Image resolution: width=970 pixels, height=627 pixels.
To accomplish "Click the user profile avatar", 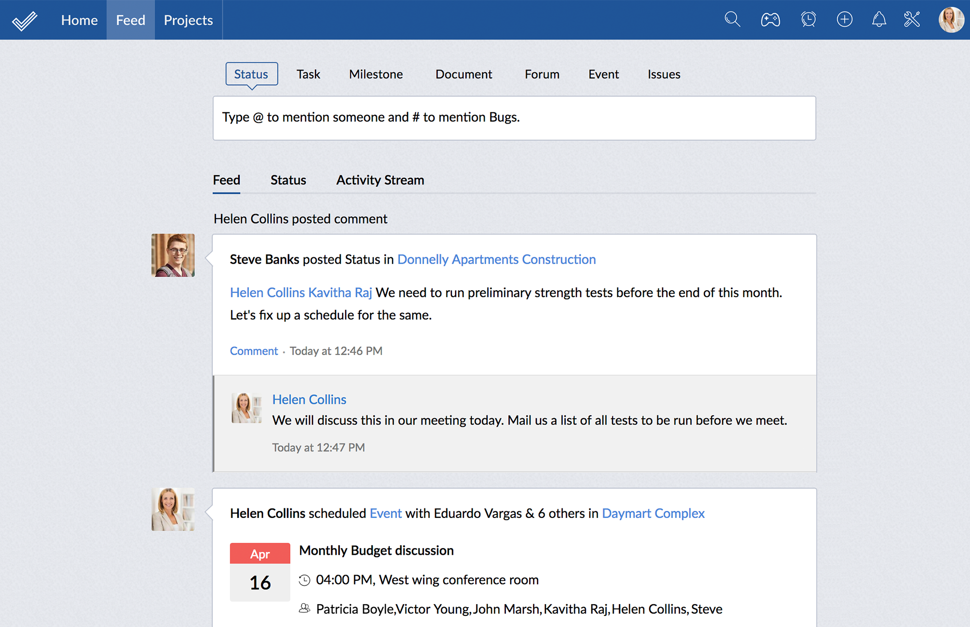I will [951, 20].
